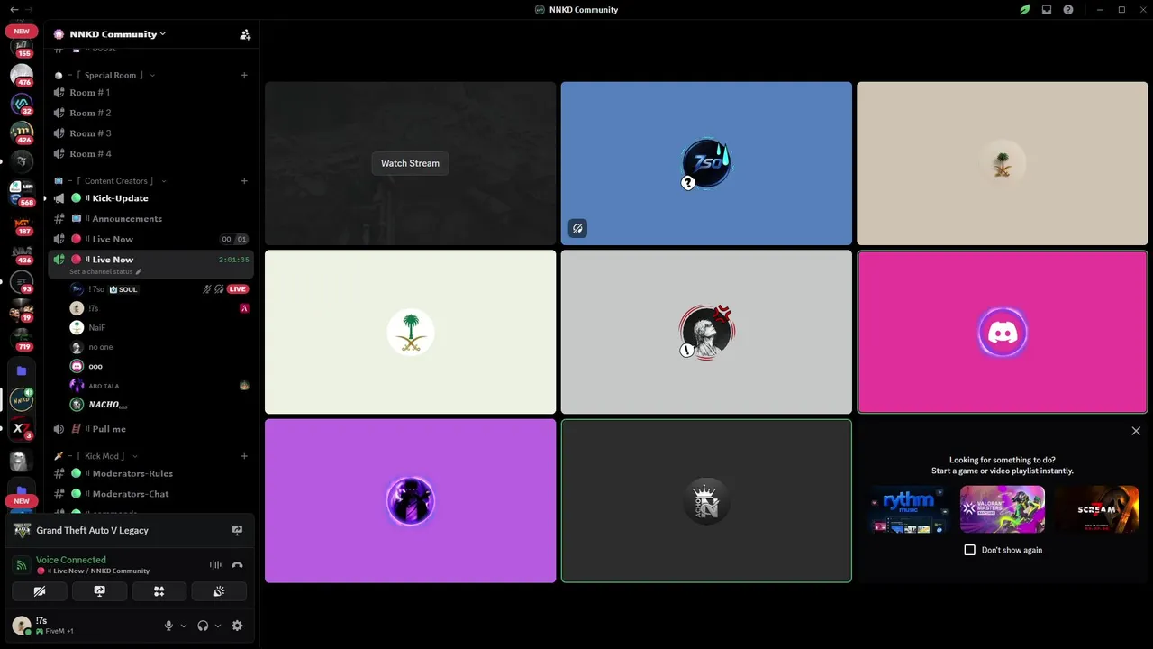
Task: Open the red X server with 3 badge
Action: click(22, 429)
